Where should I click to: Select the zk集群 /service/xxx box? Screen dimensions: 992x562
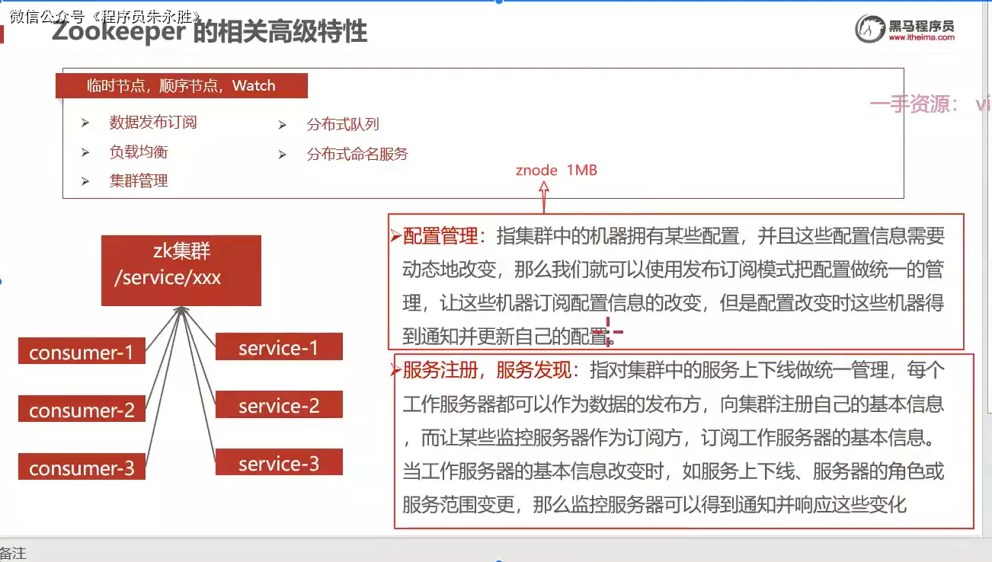point(181,270)
